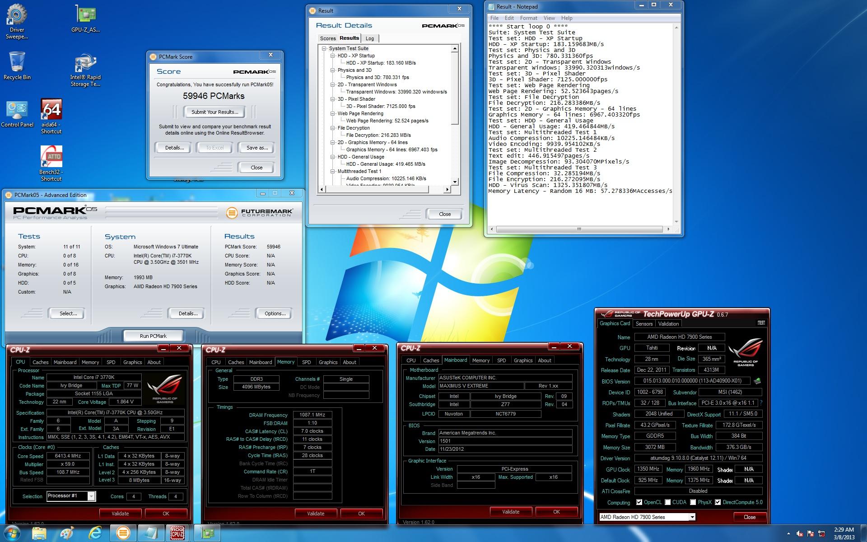867x542 pixels.
Task: Click the GPU-Z BIOS Version field
Action: click(x=692, y=381)
